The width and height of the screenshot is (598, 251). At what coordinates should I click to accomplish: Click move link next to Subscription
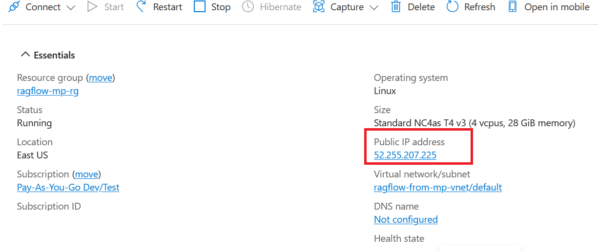(86, 174)
